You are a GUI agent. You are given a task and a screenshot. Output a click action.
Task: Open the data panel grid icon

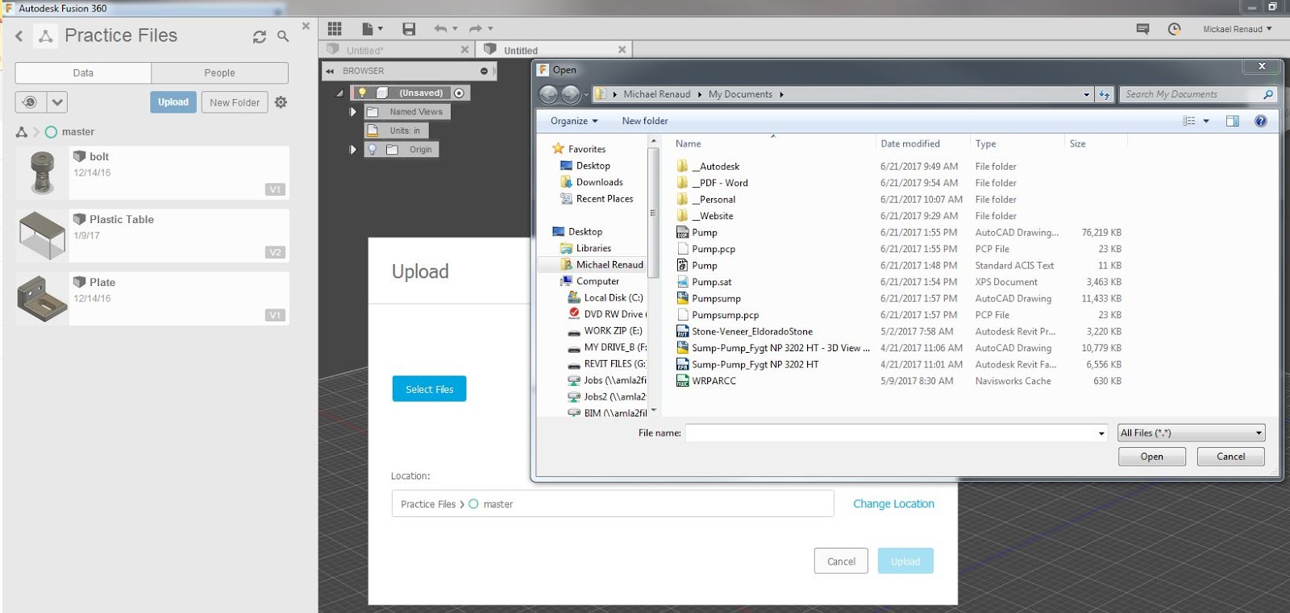tap(335, 29)
